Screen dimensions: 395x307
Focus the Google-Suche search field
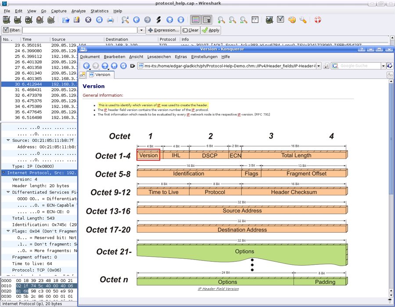click(x=356, y=66)
